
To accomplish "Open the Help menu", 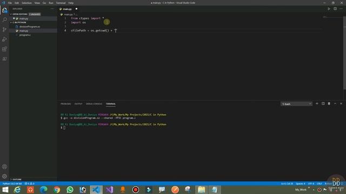I will [x=71, y=3].
